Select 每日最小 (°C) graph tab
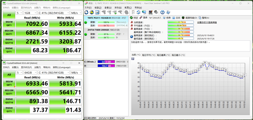253x120 pixels. pyautogui.click(x=178, y=55)
